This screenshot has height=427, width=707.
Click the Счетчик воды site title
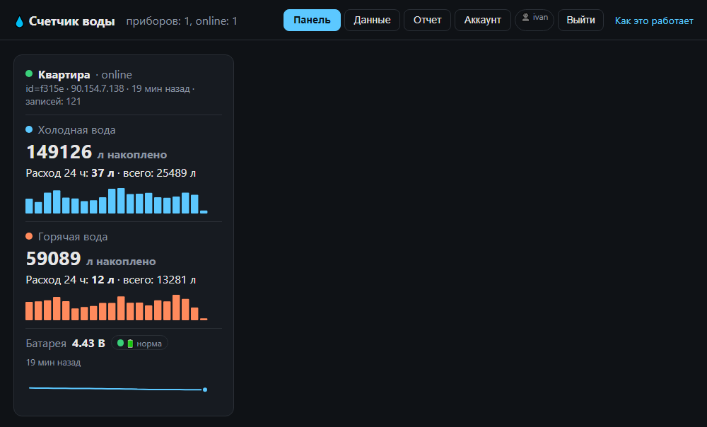(71, 21)
